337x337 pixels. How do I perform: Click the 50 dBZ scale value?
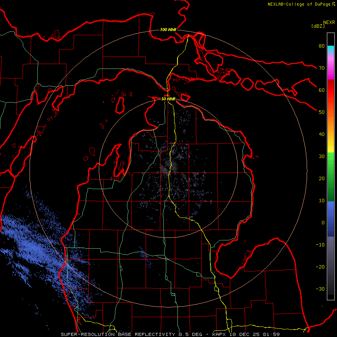(322, 112)
